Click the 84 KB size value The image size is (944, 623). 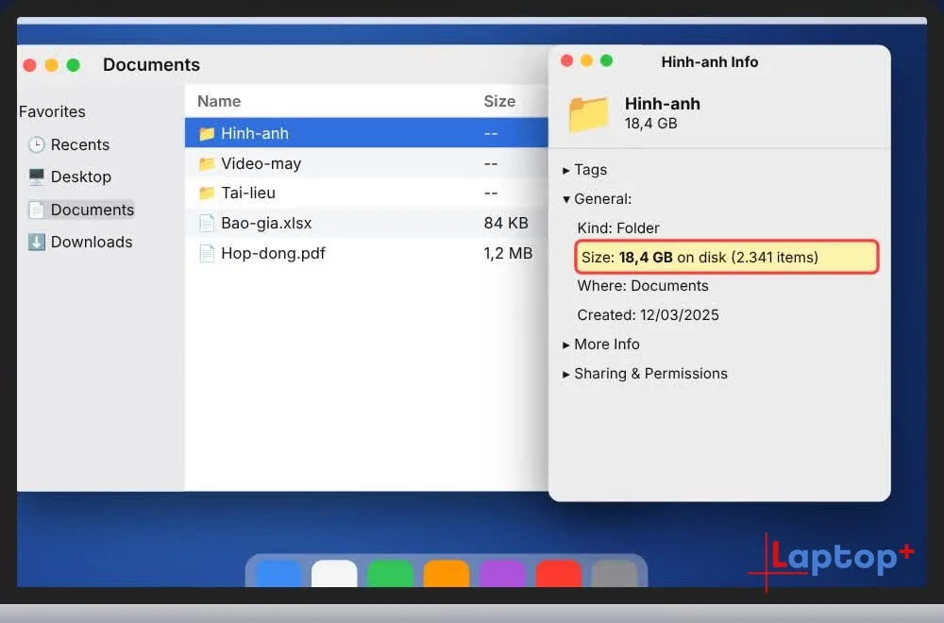(506, 223)
